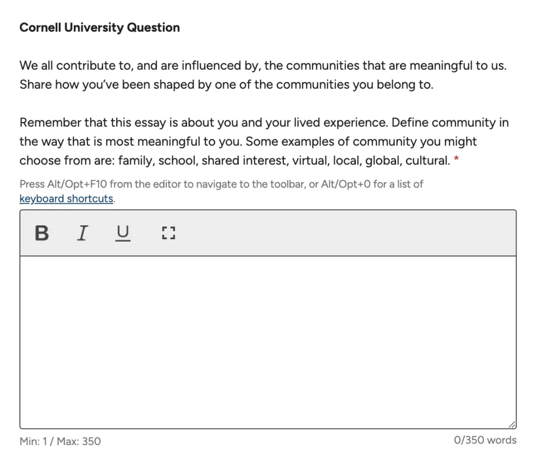This screenshot has width=538, height=455.
Task: Click the line starting with Share how you've been shaped
Action: tap(226, 85)
